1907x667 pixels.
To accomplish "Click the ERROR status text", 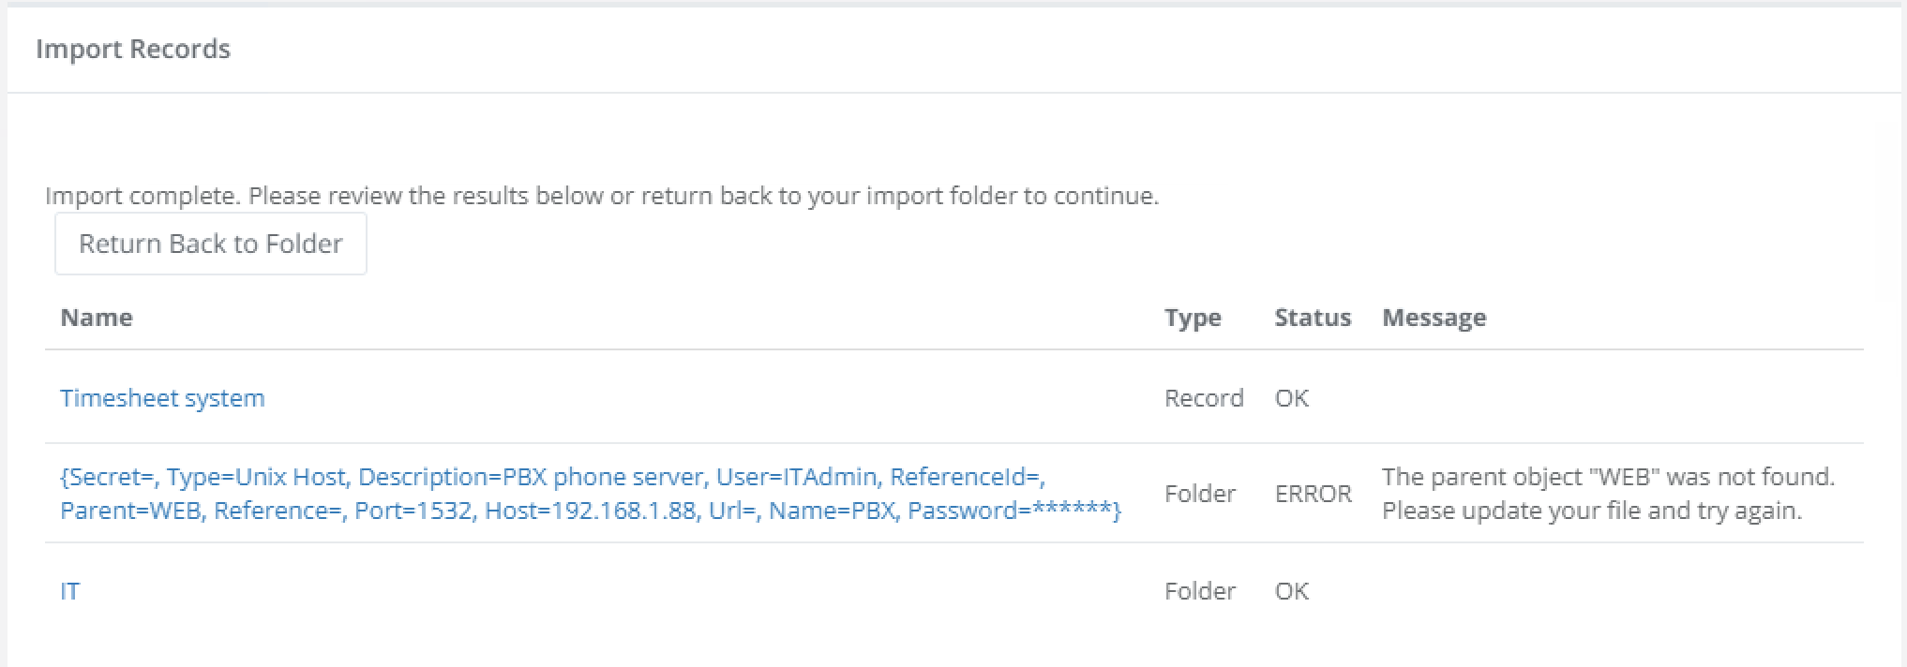I will point(1313,493).
